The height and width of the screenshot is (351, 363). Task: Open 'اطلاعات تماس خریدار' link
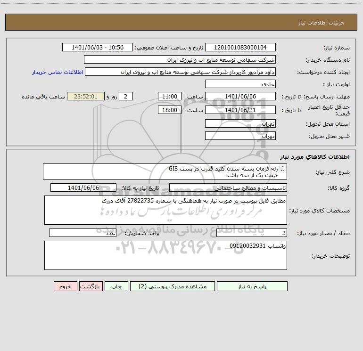(x=58, y=72)
